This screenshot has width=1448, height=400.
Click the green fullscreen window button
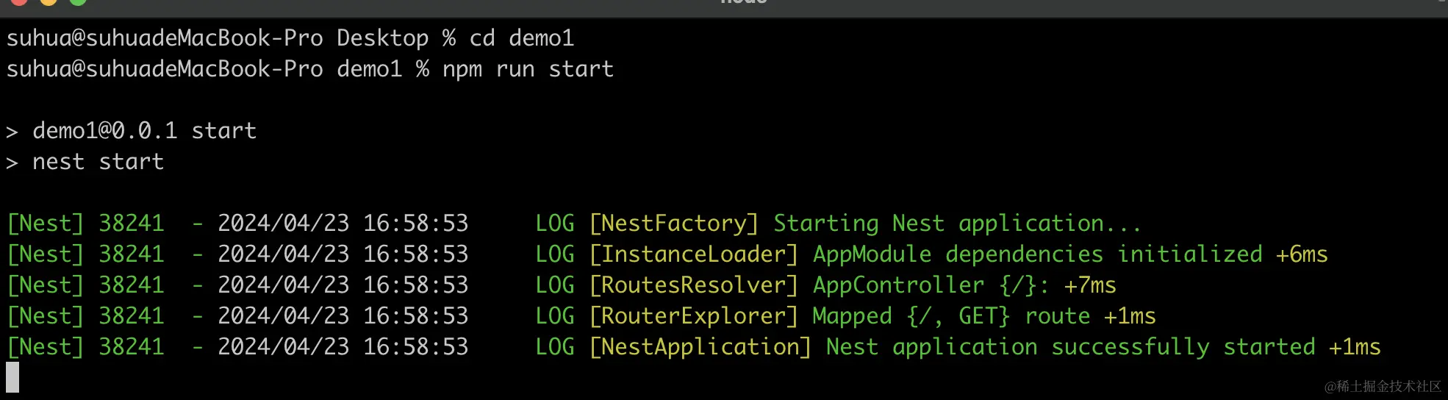pyautogui.click(x=78, y=2)
